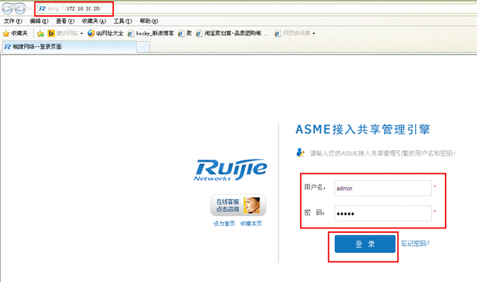Click the Bing 建议网站 favorites icon

tap(51, 33)
